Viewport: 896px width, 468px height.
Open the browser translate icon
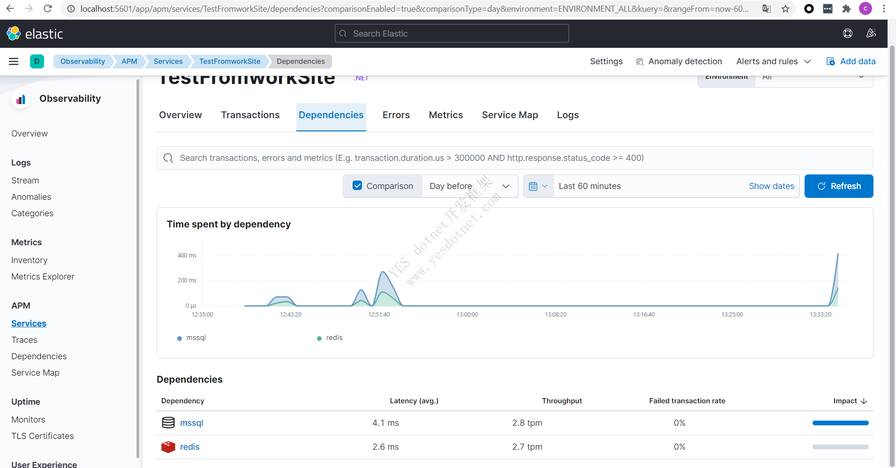coord(767,8)
